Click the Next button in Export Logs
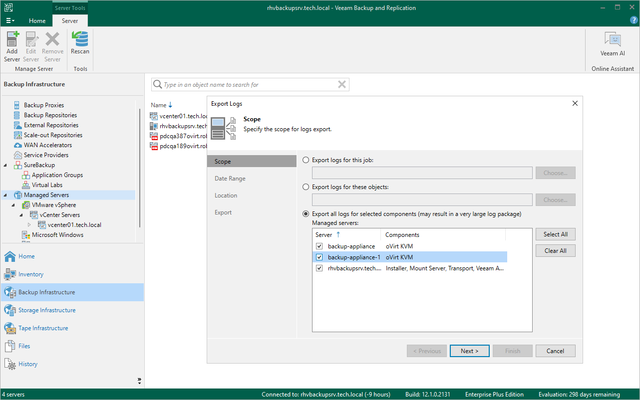 pyautogui.click(x=469, y=351)
